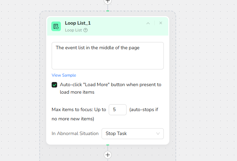Open the In Abnormal Situation dropdown
Viewport: 237px width, 161px height.
click(x=132, y=134)
